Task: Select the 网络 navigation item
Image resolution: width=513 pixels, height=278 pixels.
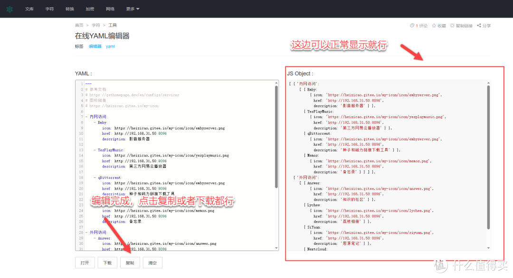Action: tap(110, 9)
